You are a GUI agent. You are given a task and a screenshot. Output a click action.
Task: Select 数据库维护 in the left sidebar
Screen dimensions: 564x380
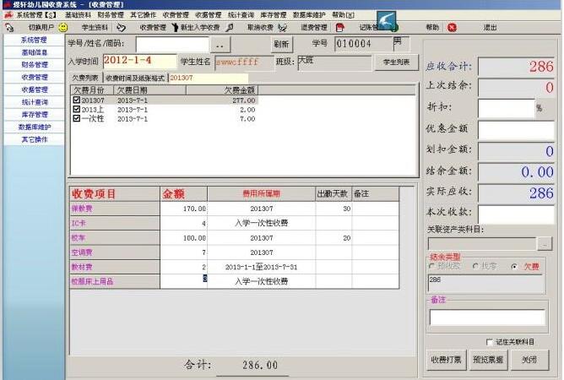click(34, 127)
